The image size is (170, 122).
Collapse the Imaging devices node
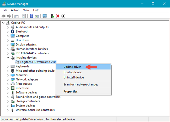[8, 58]
